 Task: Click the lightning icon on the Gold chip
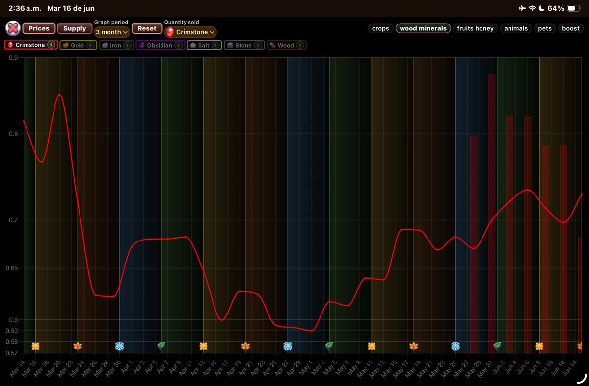(x=90, y=45)
